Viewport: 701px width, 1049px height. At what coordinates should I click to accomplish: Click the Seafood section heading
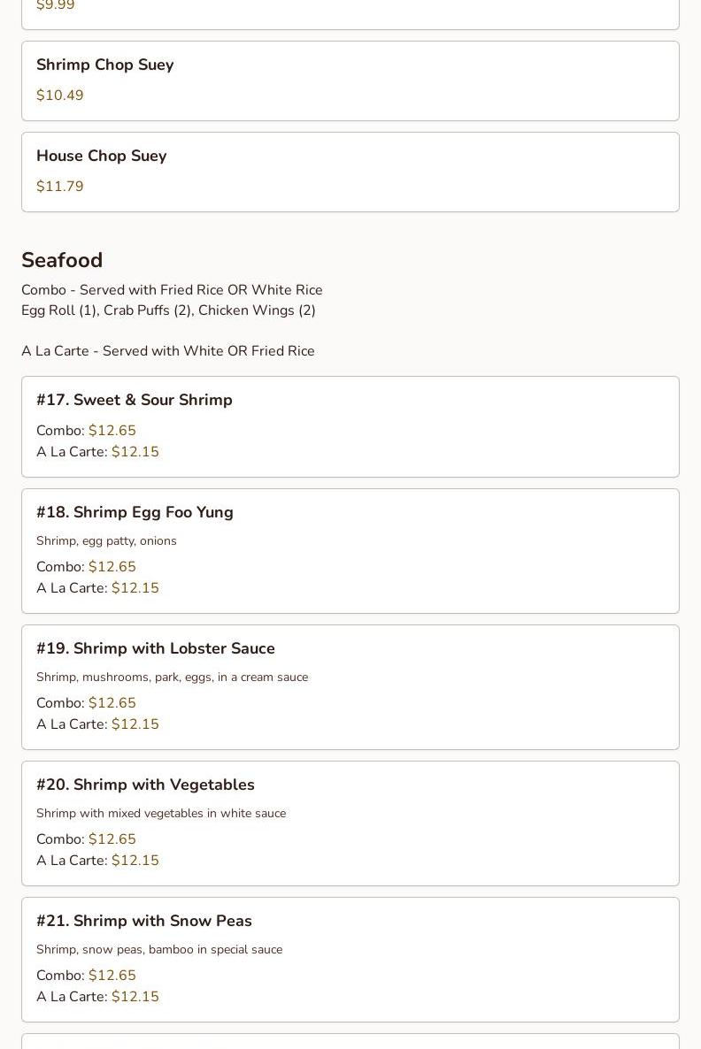[x=62, y=260]
